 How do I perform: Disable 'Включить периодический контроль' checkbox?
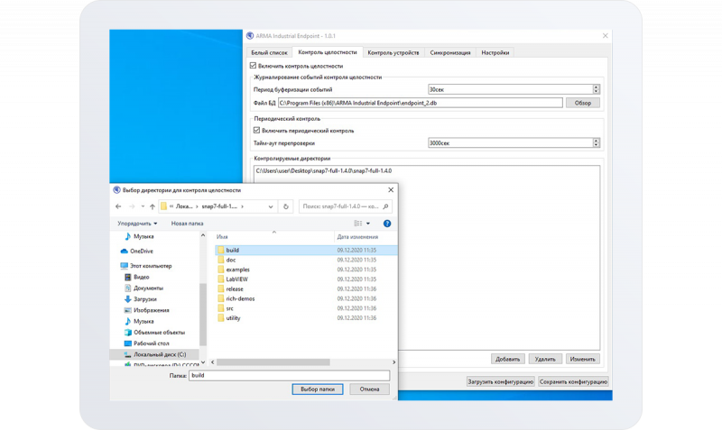(257, 131)
